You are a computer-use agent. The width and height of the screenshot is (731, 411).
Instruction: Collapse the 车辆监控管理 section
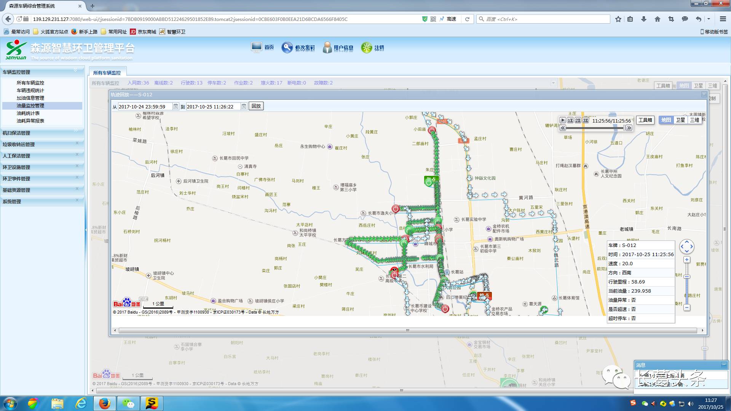tap(75, 70)
